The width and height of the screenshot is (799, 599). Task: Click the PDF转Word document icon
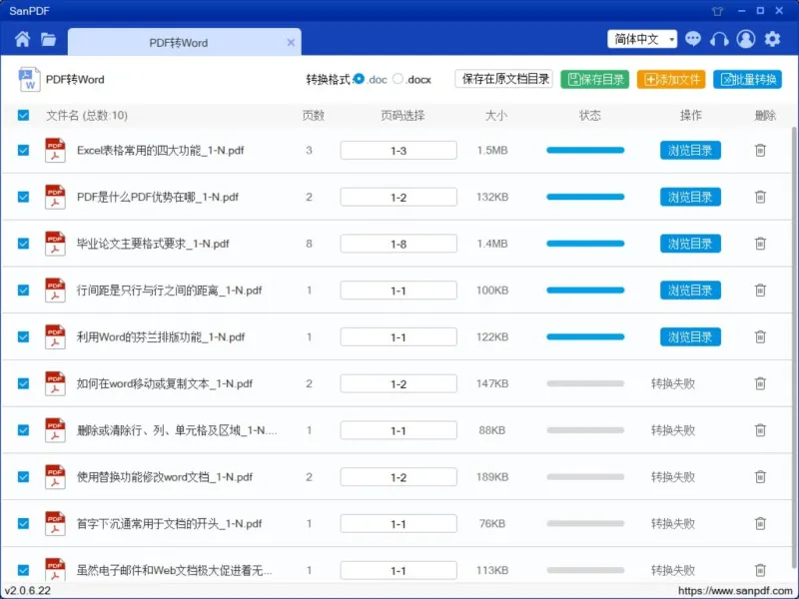click(29, 79)
